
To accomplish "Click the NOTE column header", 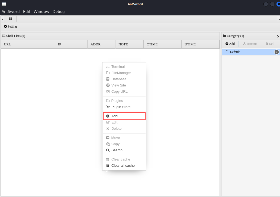I will [129, 44].
